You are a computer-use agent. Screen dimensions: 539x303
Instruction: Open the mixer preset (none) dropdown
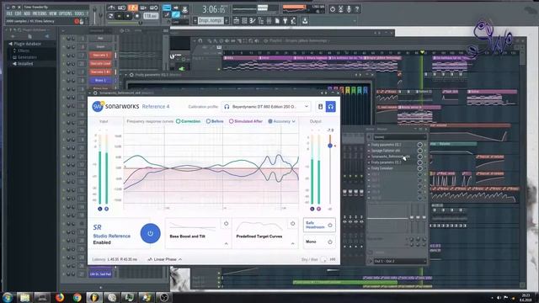pos(400,136)
